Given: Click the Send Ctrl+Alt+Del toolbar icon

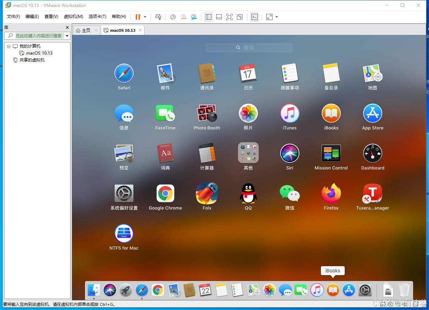Looking at the screenshot, I should tap(158, 17).
